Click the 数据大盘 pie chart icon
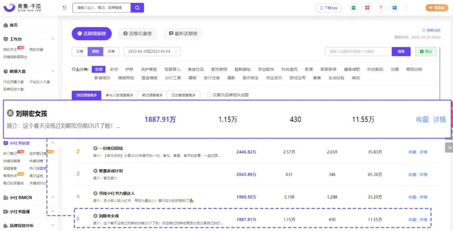The height and width of the screenshot is (231, 453). tap(5, 71)
